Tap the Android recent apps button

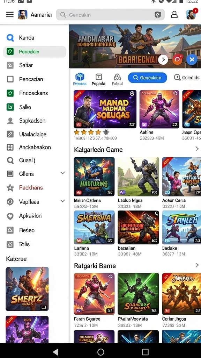pyautogui.click(x=145, y=352)
